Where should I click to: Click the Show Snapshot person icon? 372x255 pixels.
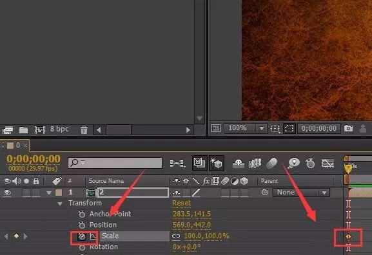click(363, 129)
